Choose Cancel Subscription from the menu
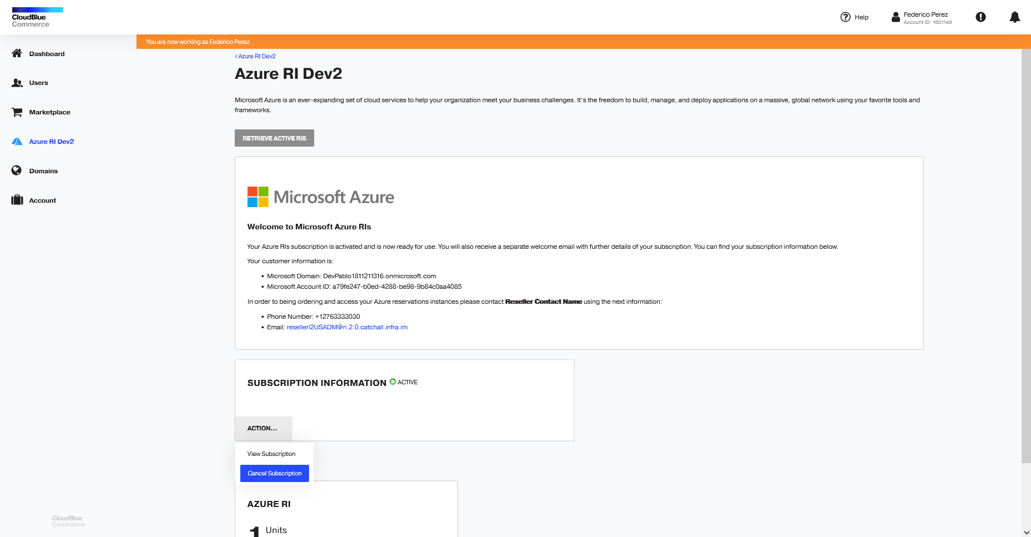This screenshot has height=537, width=1031. (274, 473)
